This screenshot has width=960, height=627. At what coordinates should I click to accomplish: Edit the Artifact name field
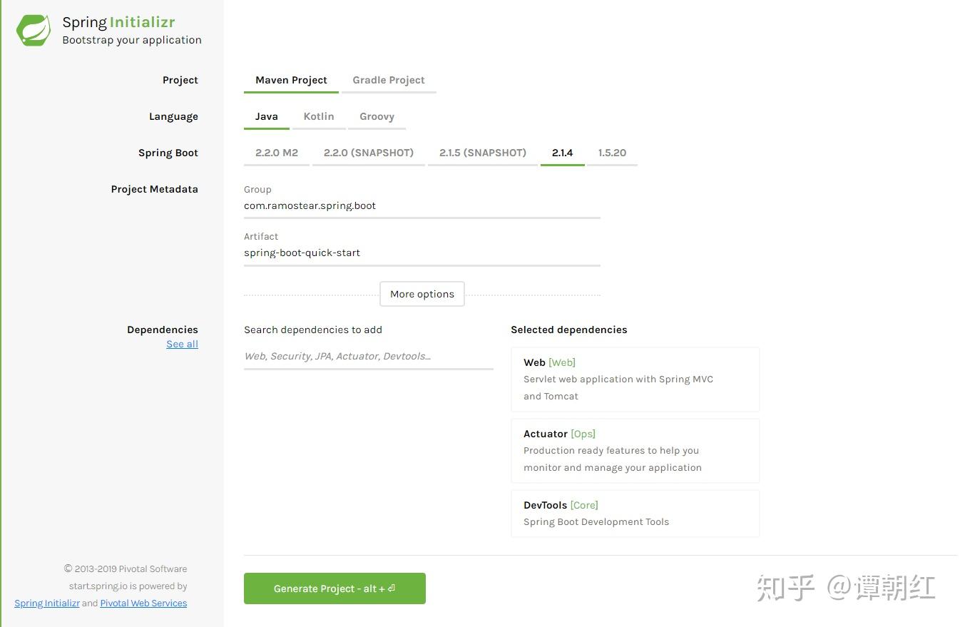coord(422,253)
